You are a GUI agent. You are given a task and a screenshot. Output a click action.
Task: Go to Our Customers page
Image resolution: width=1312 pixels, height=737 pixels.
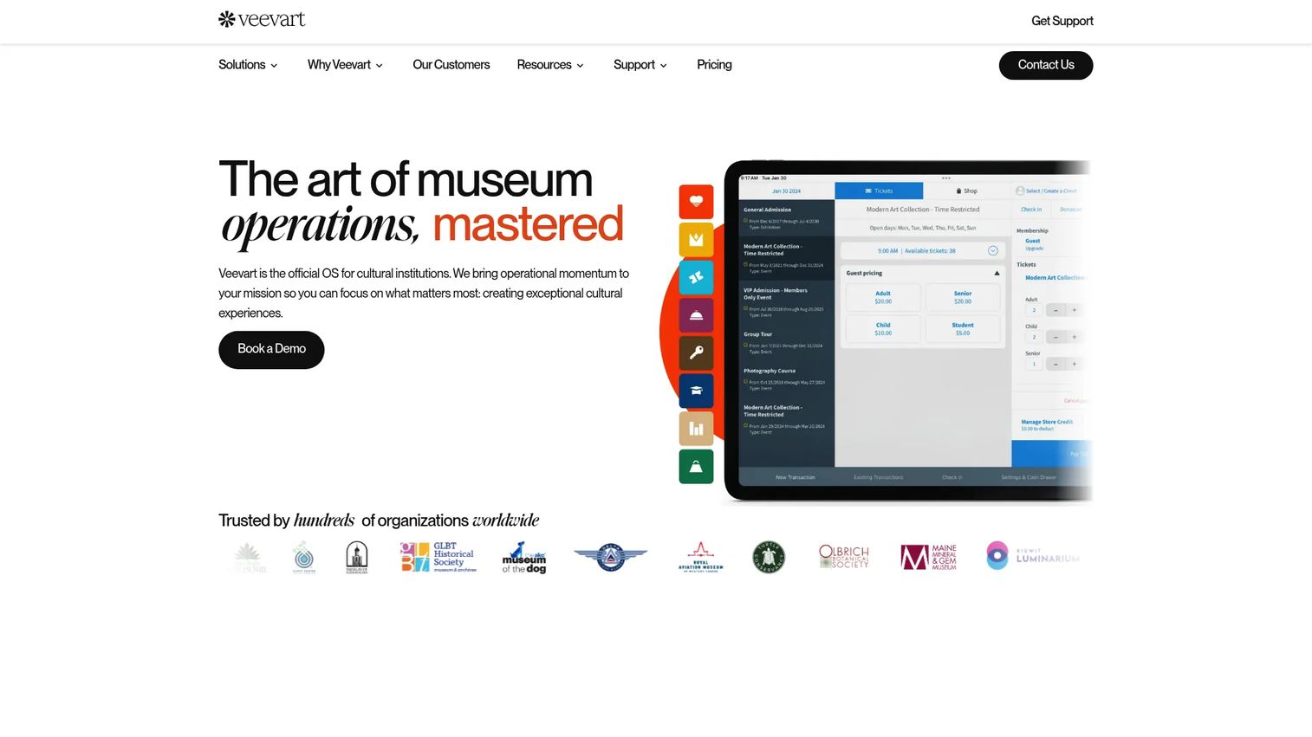[451, 65]
